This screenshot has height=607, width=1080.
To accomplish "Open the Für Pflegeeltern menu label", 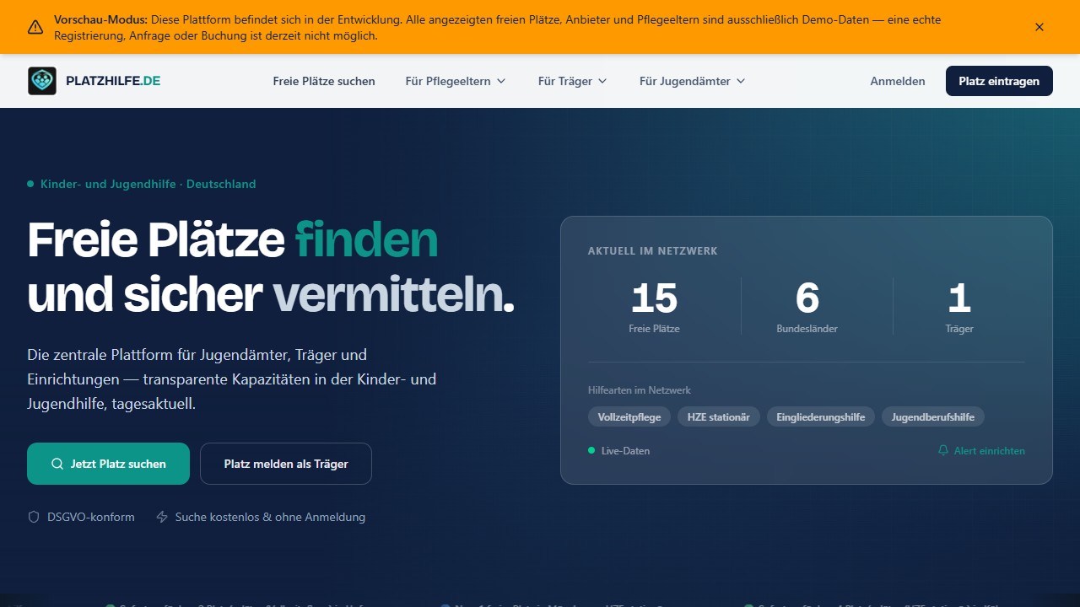I will 448,81.
